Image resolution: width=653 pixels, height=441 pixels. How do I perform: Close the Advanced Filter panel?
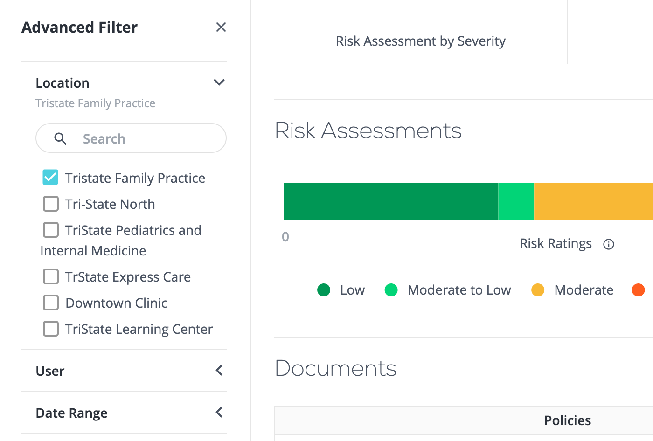pos(221,27)
